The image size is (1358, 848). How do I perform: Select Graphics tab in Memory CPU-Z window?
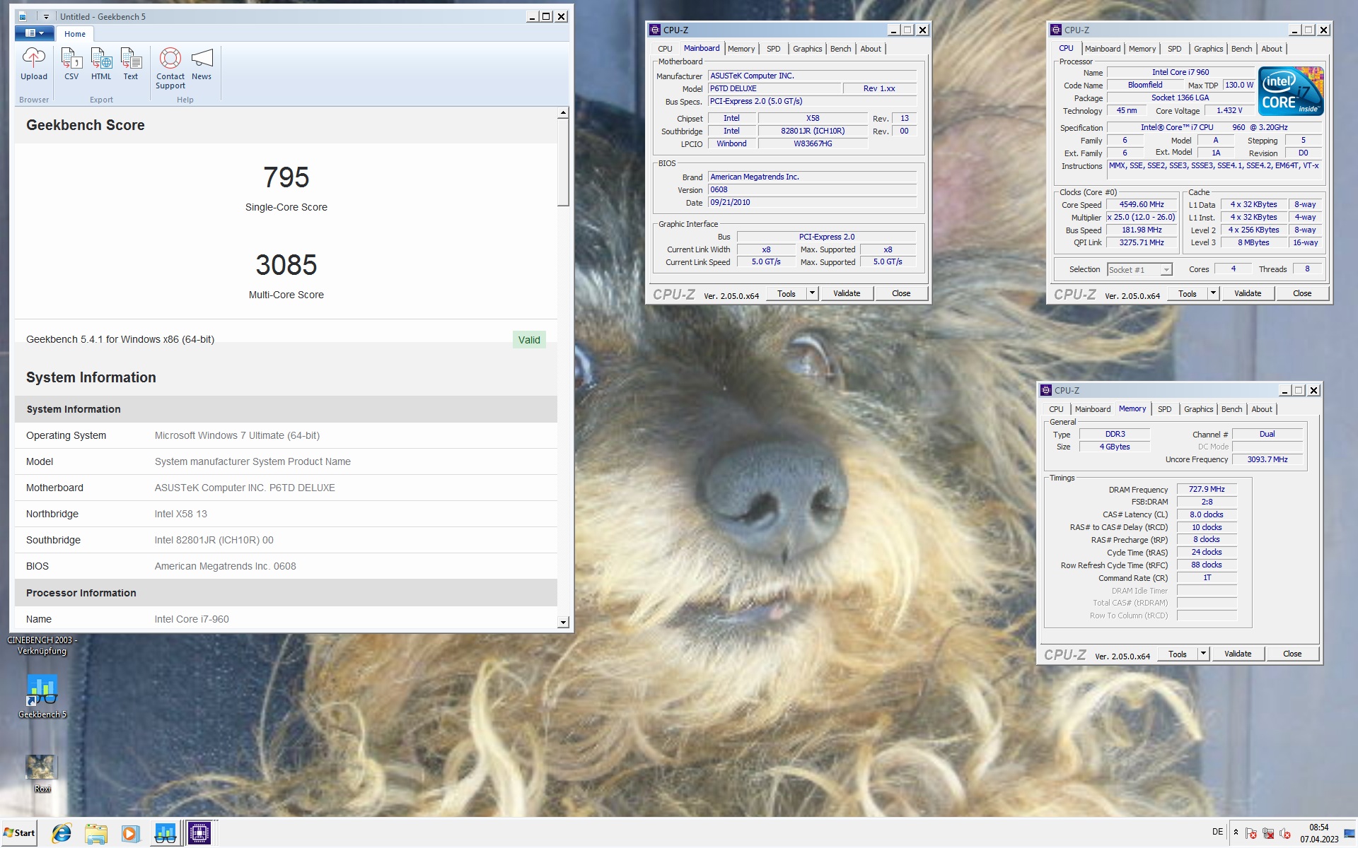point(1198,409)
